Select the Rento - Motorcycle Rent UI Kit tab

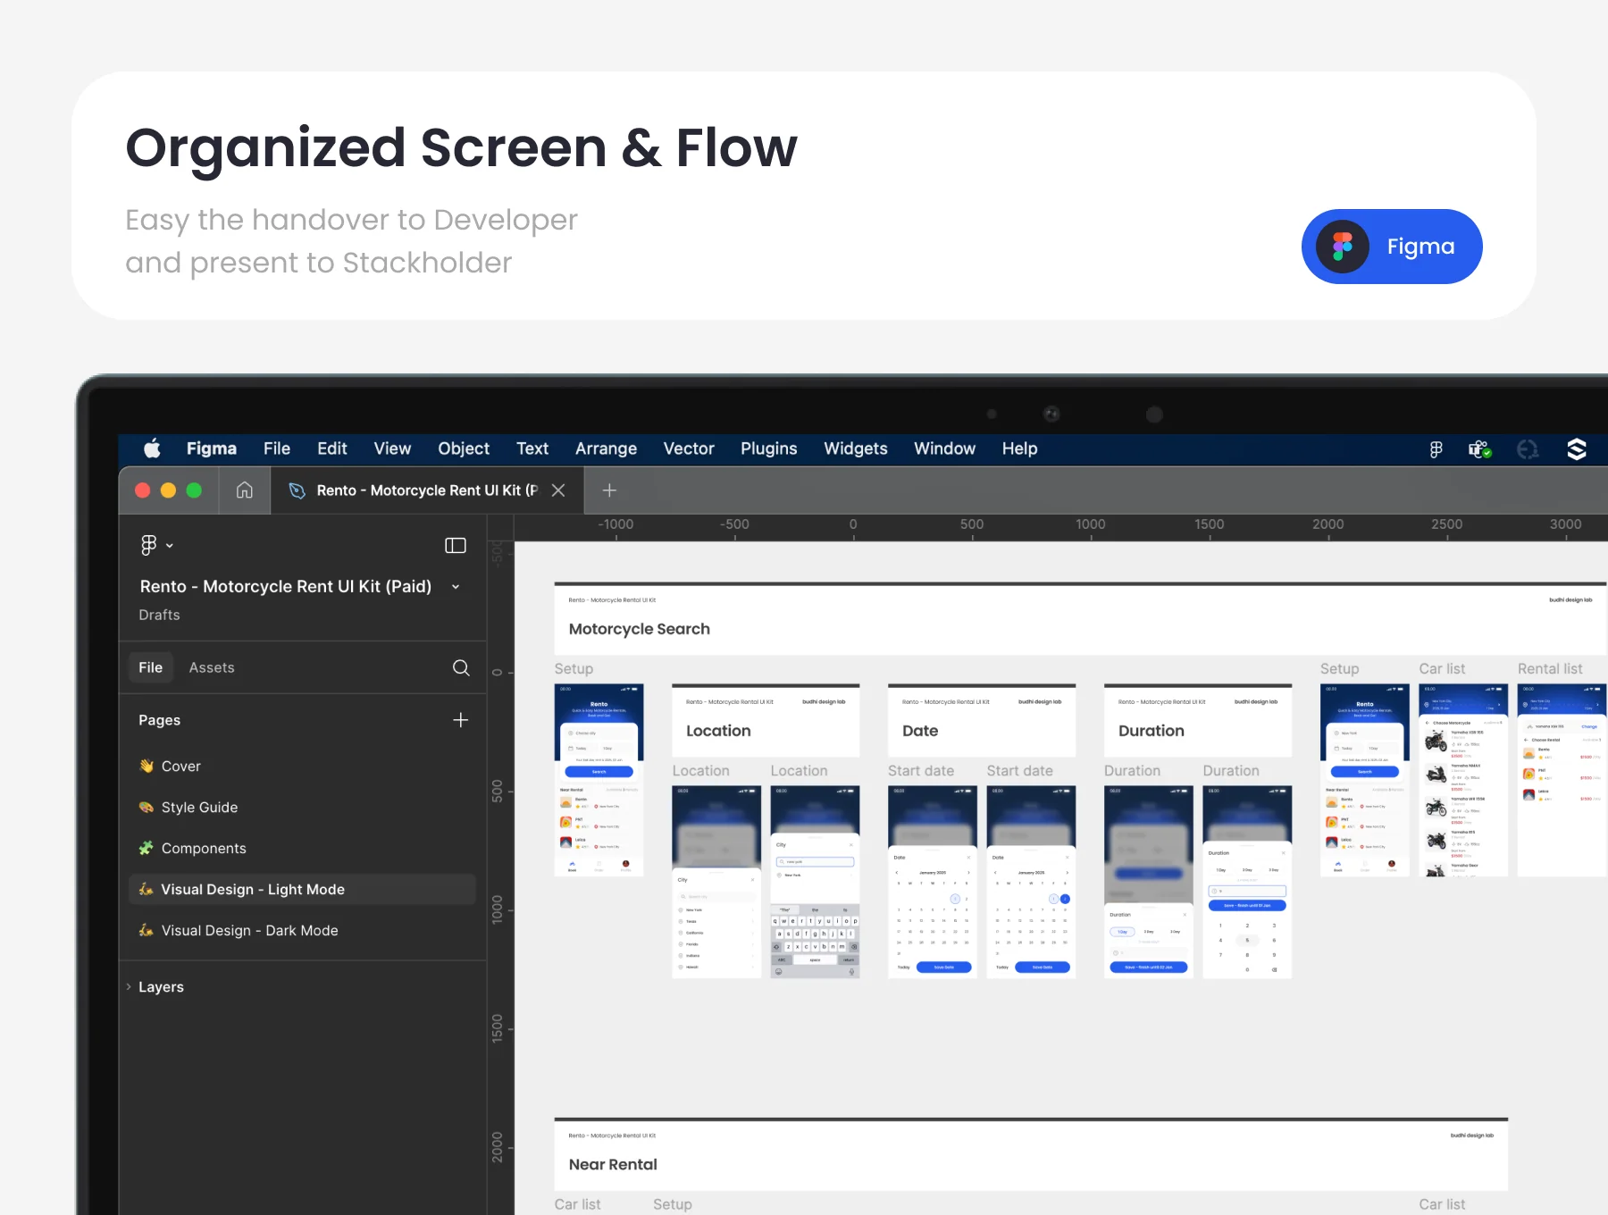(427, 490)
